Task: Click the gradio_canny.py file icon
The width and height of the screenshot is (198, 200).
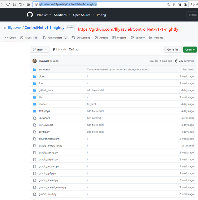Action: pyautogui.click(x=34, y=153)
